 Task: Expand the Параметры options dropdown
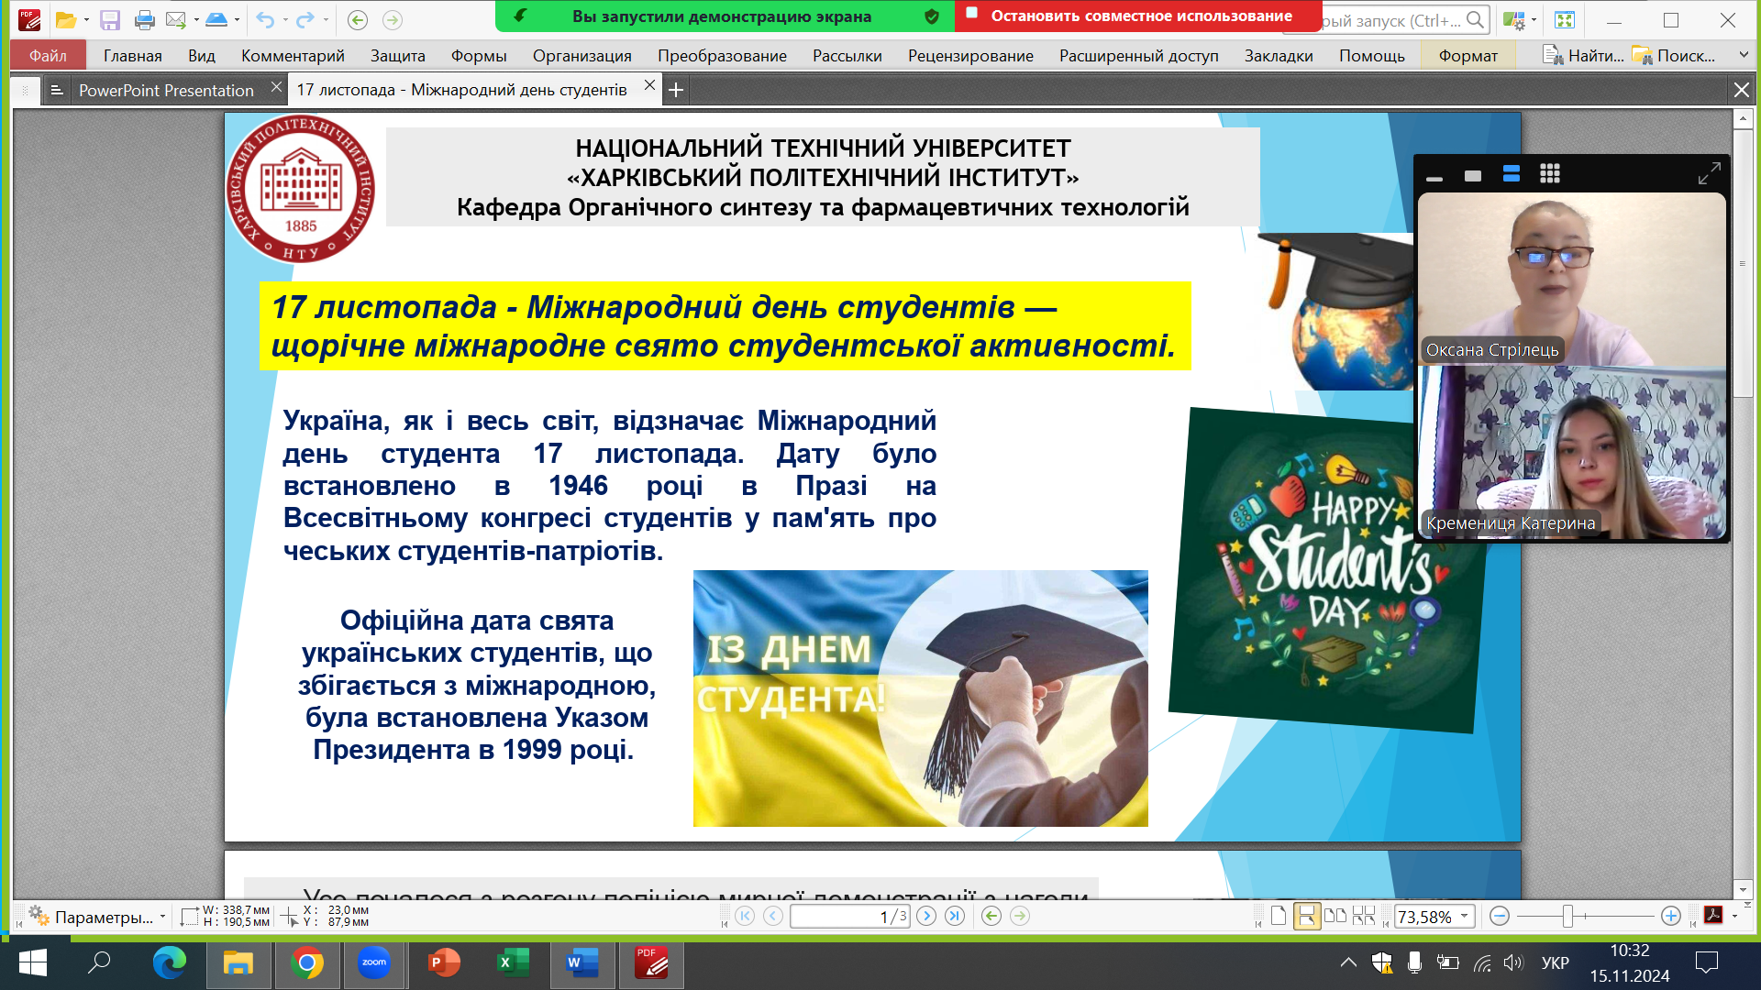point(162,917)
